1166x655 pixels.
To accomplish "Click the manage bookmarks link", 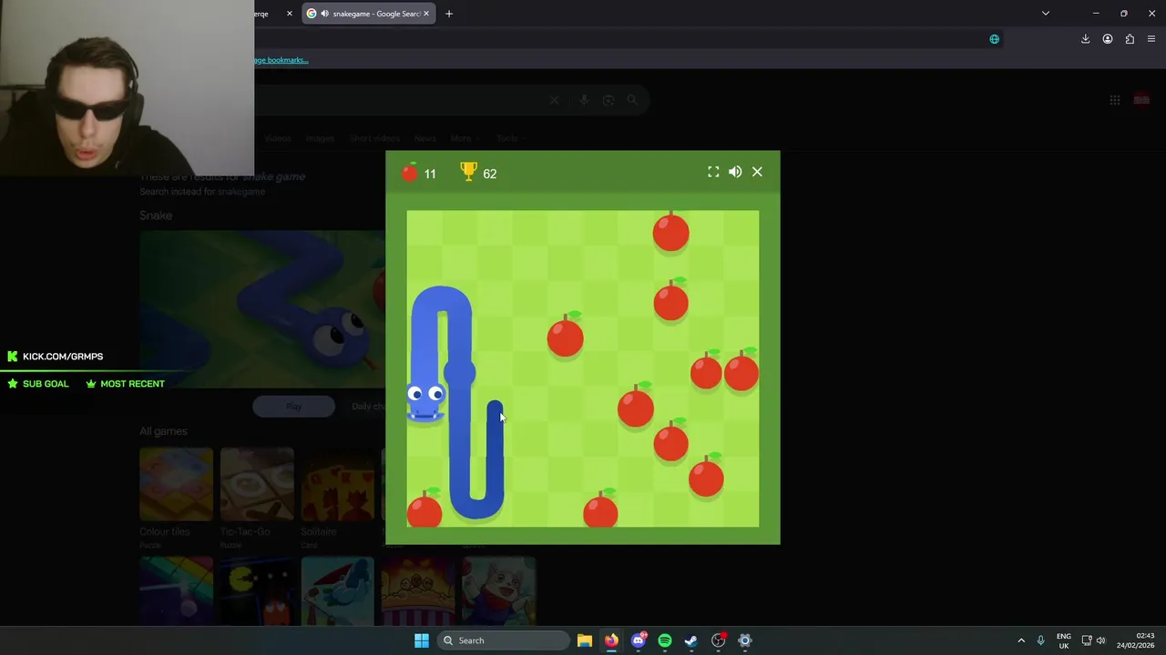I will pos(281,60).
